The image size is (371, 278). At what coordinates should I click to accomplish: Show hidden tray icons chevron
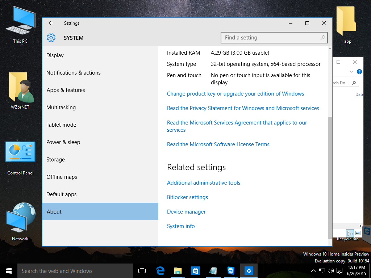point(313,271)
